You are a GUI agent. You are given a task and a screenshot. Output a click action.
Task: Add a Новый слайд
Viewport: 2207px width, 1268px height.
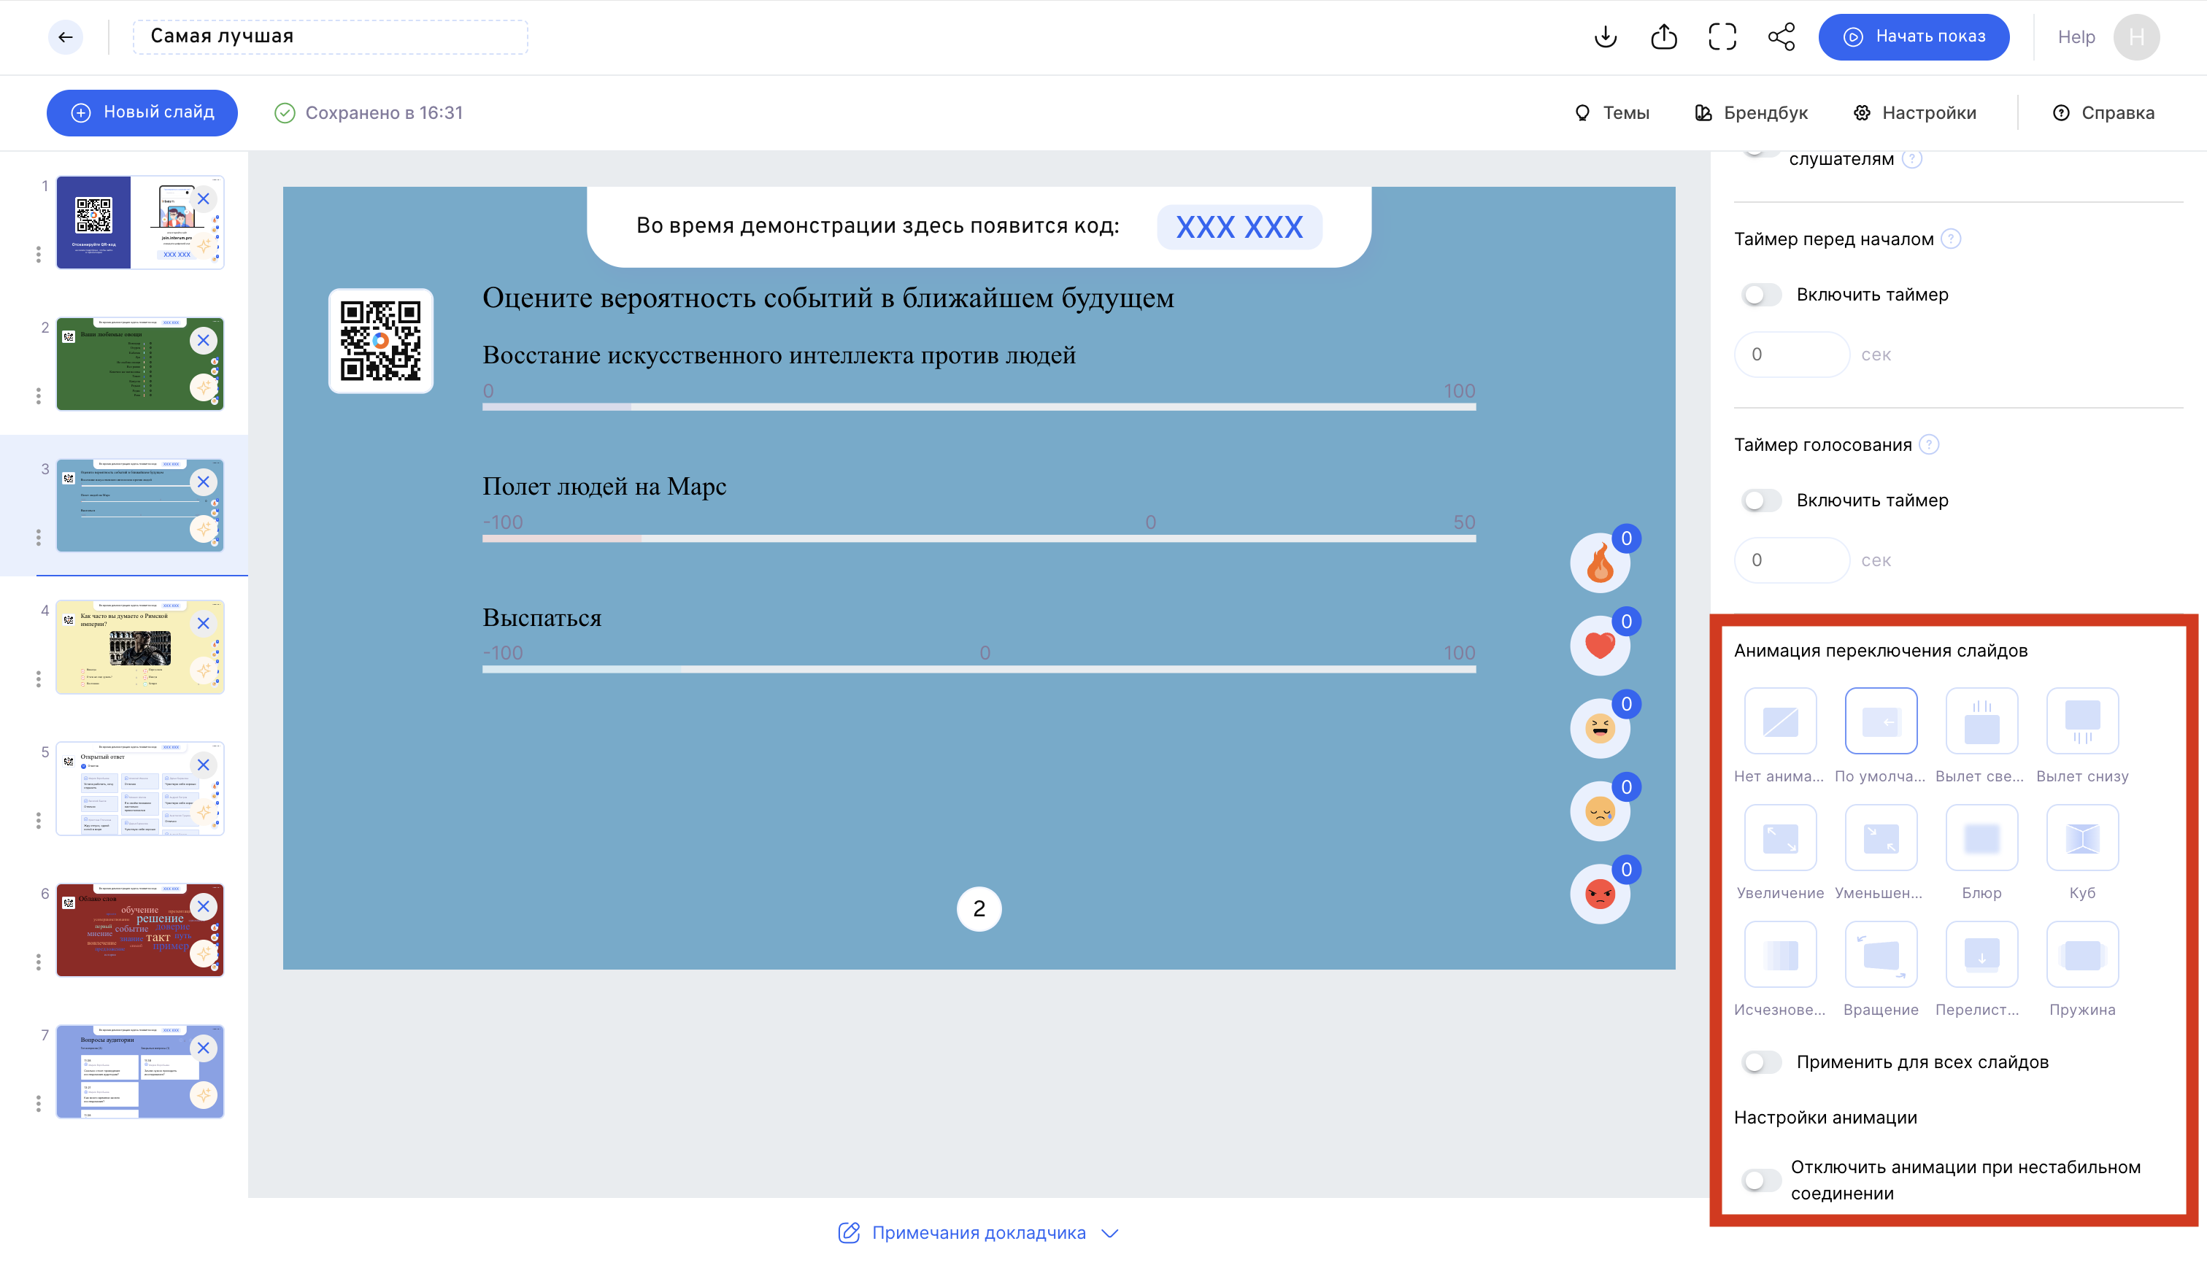142,112
